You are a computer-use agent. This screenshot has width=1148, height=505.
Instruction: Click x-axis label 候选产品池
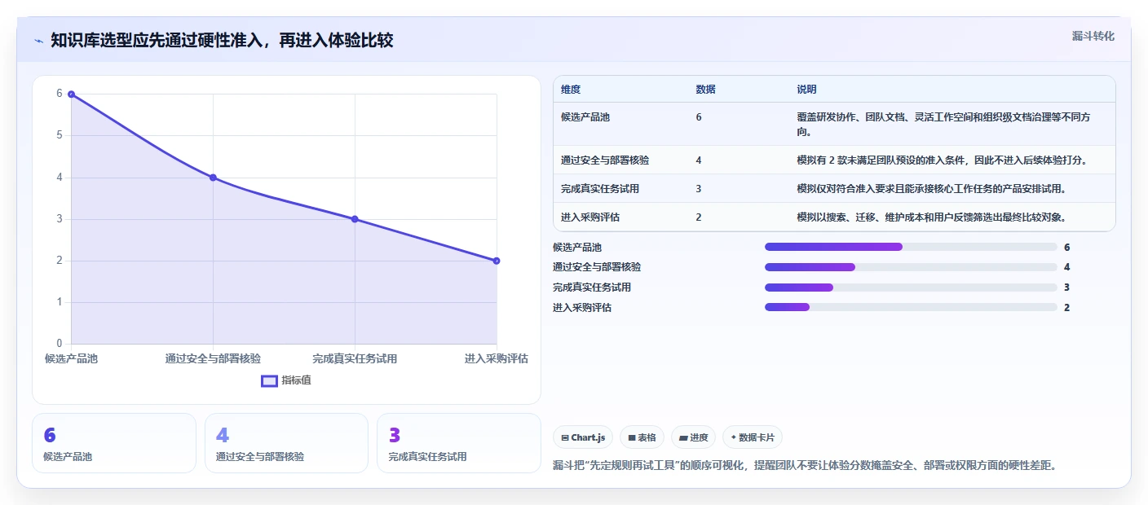click(71, 358)
